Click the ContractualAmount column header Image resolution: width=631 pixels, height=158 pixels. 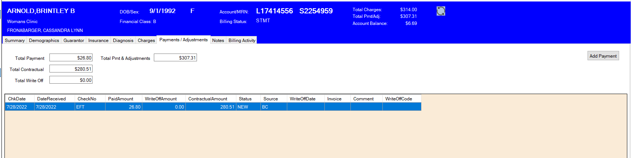point(207,99)
